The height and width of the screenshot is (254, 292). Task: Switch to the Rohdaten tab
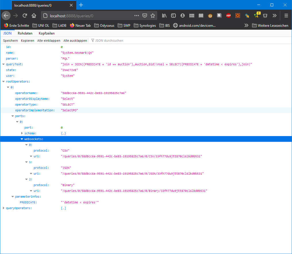pyautogui.click(x=25, y=33)
